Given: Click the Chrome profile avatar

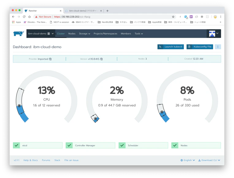Looking at the screenshot, I should [215, 17].
